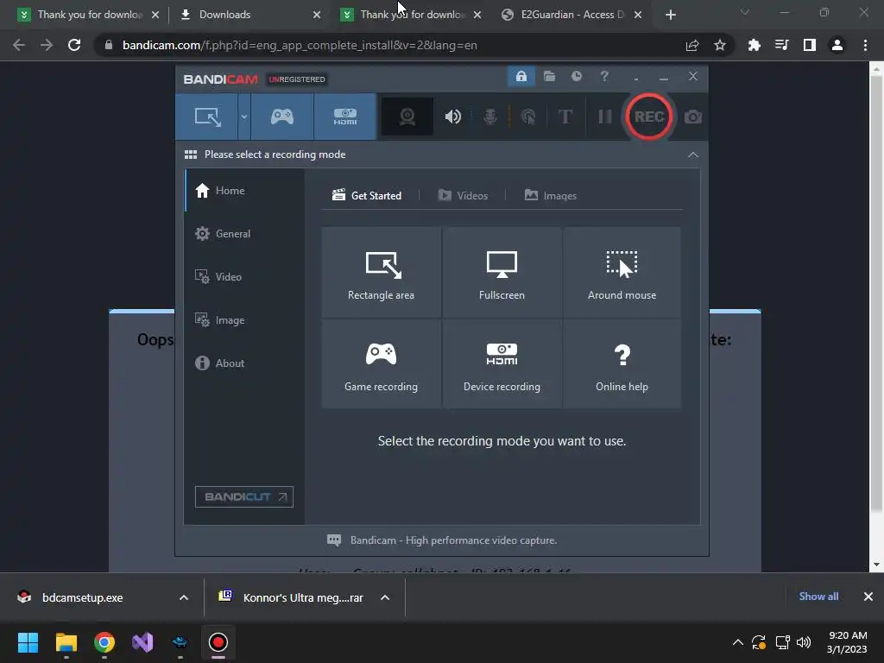
Task: Open volume control in system tray
Action: [x=804, y=642]
